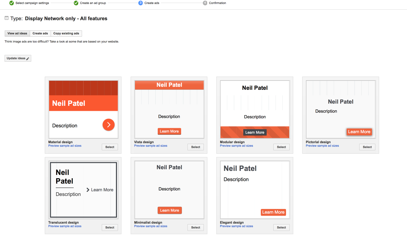Click the pencil icon on Update ideas
This screenshot has width=407, height=237.
point(28,58)
